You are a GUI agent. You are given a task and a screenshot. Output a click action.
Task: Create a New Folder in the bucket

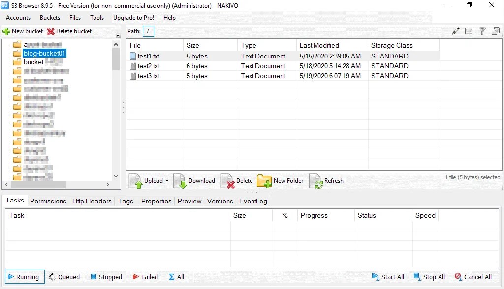(280, 181)
